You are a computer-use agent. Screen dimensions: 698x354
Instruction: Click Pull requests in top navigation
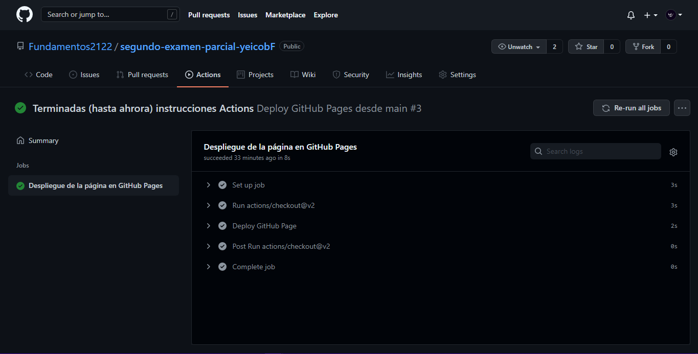click(x=209, y=15)
